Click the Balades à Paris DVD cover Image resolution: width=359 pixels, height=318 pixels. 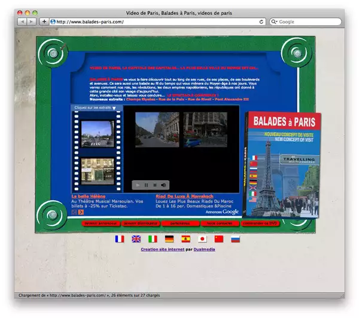pyautogui.click(x=282, y=165)
